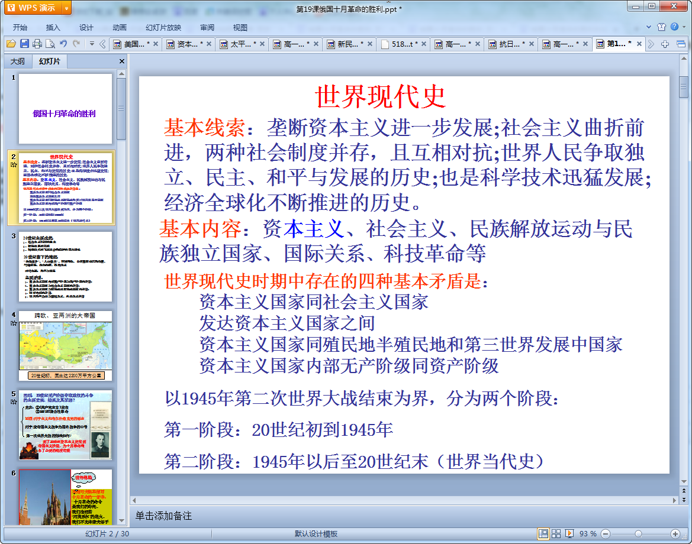Viewport: 692px width, 544px height.
Task: Click the Print icon
Action: (x=37, y=44)
